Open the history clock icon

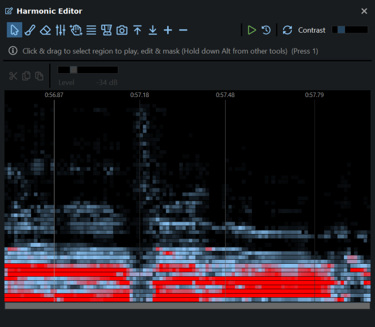[266, 30]
